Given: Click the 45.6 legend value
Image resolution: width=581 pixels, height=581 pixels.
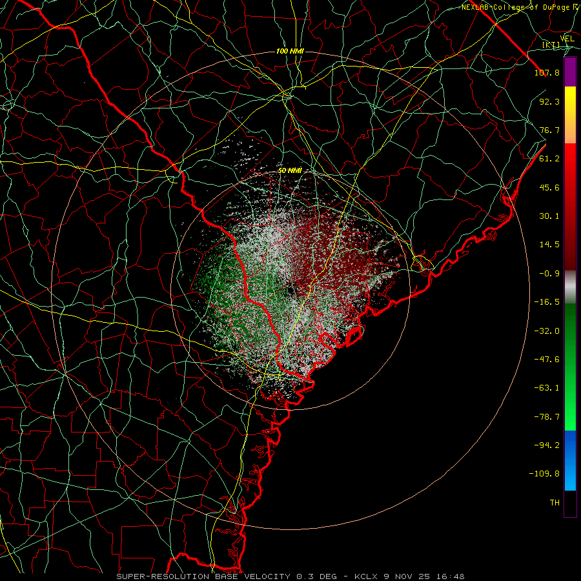Looking at the screenshot, I should tap(549, 187).
